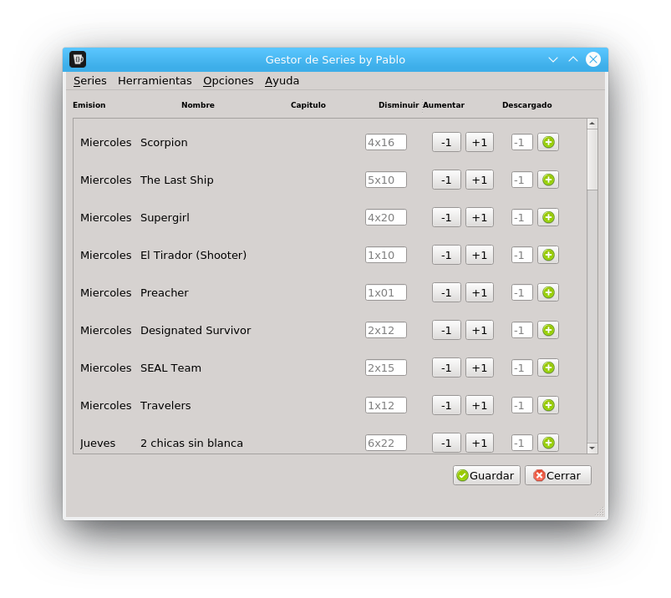
Task: Click the Capitulo column header
Action: click(x=308, y=105)
